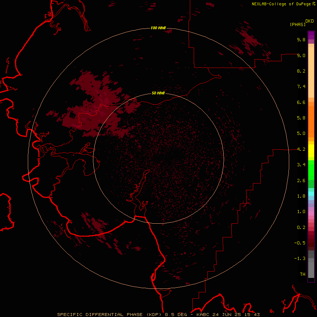This screenshot has height=317, width=317.
Task: Click the 9.8 legend value
Action: [301, 39]
